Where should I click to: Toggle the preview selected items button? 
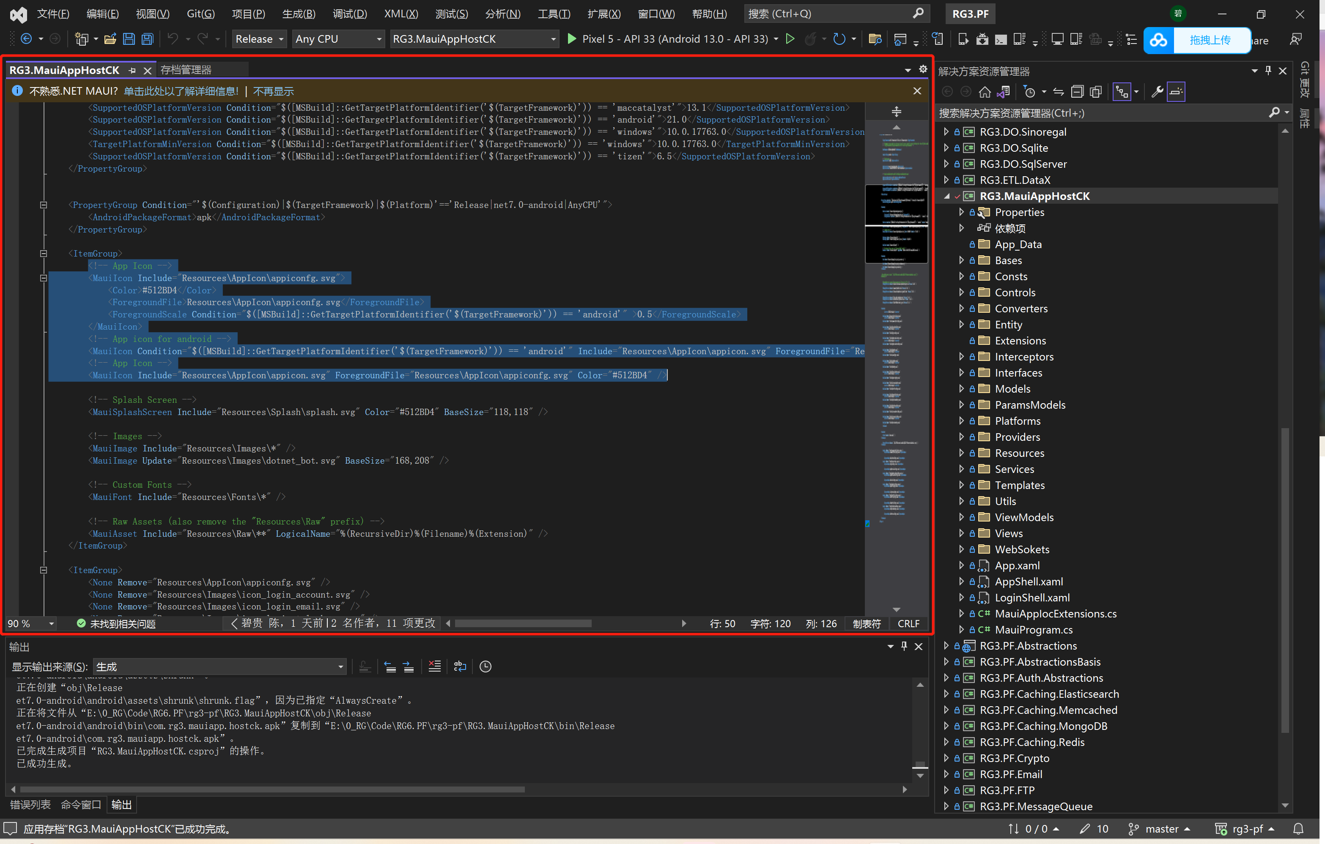(1176, 92)
